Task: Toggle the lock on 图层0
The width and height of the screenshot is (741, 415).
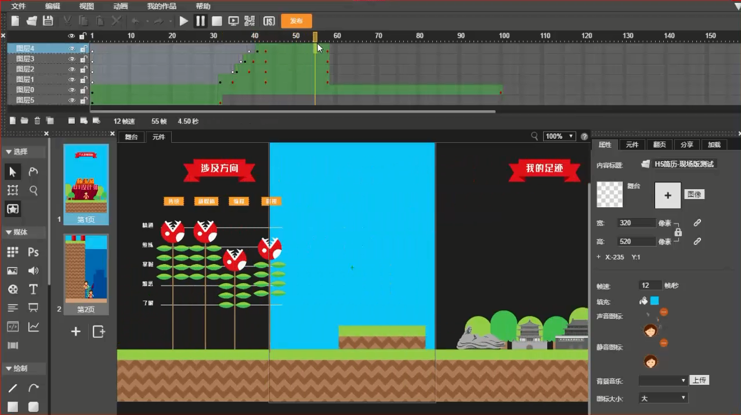Action: pos(84,90)
